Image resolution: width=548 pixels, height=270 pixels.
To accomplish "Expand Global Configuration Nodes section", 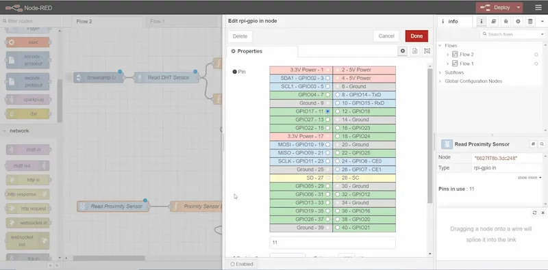I will (440, 81).
